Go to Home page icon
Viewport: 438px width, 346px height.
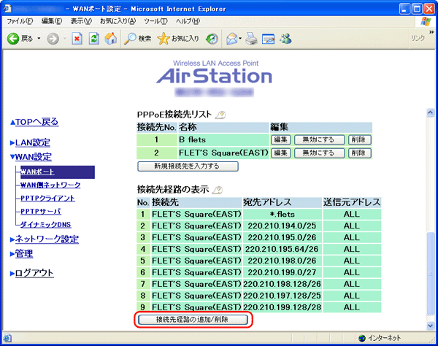[x=111, y=39]
